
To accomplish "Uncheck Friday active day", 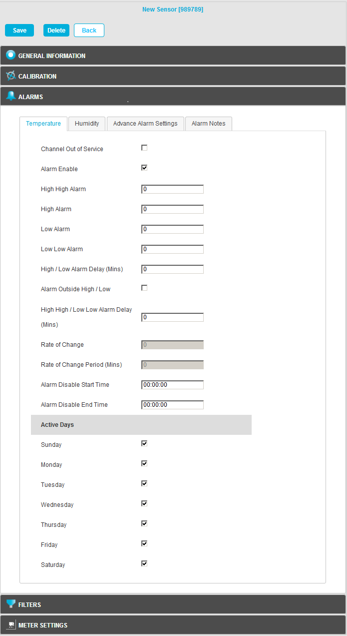I will click(x=144, y=543).
